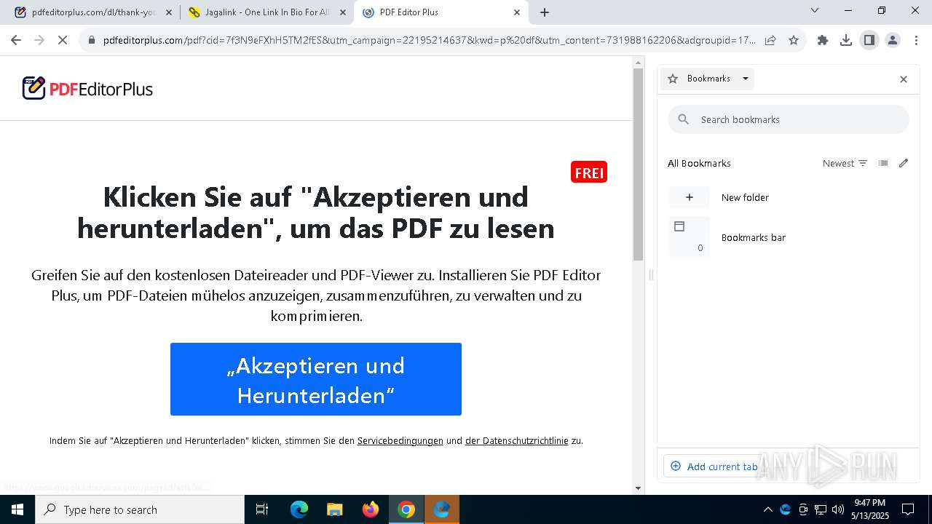
Task: Open the tab search chevron
Action: [815, 10]
